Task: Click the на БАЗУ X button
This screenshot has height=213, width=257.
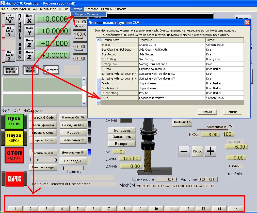Action: [x=10, y=19]
